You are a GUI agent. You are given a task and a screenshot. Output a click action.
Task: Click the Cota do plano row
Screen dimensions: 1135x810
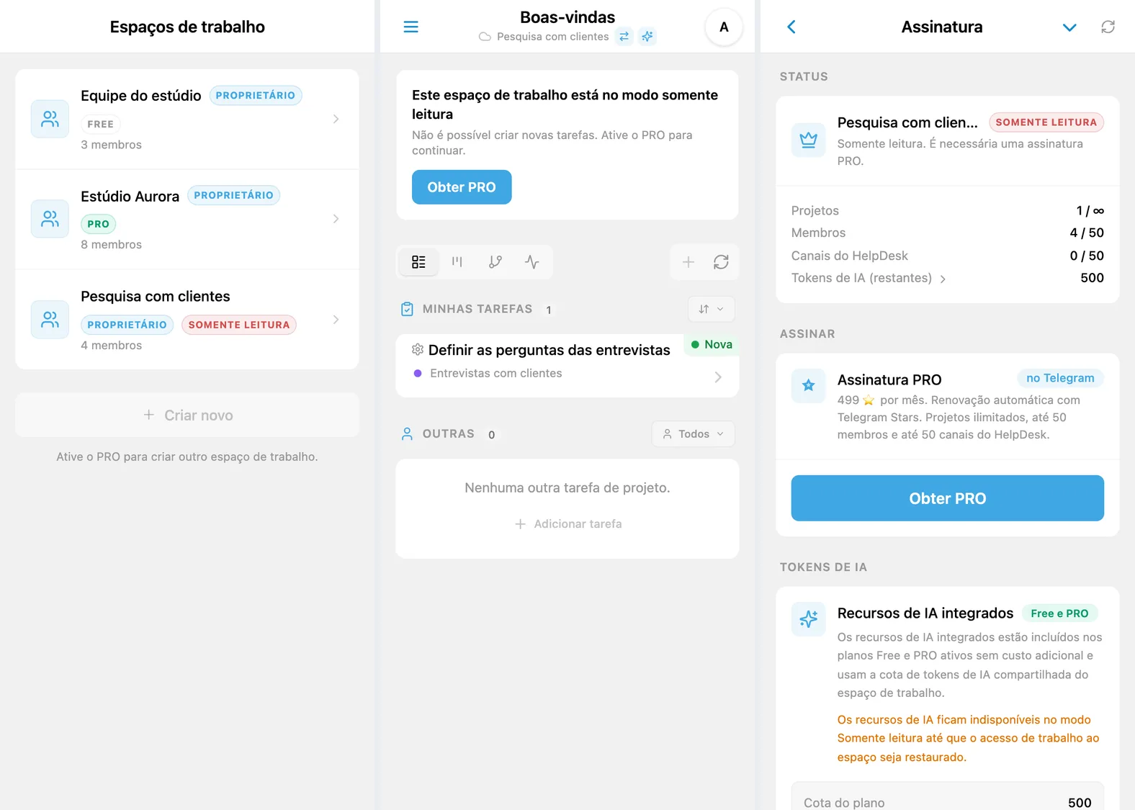pos(947,801)
